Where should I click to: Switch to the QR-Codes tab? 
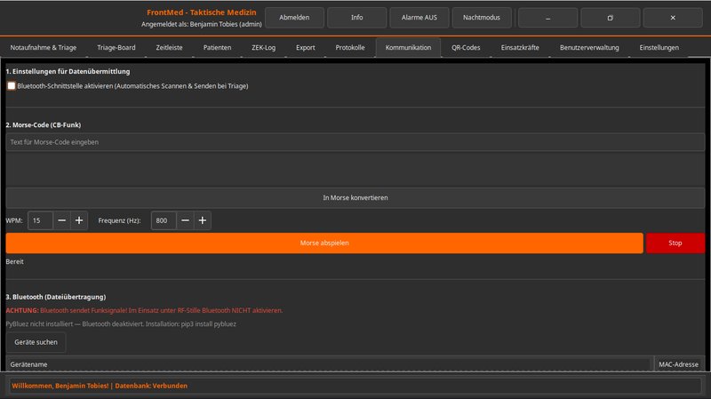click(466, 47)
